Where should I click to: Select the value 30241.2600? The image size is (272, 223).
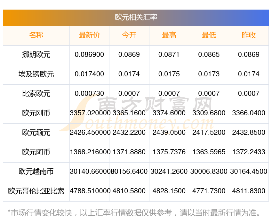pos(169,172)
